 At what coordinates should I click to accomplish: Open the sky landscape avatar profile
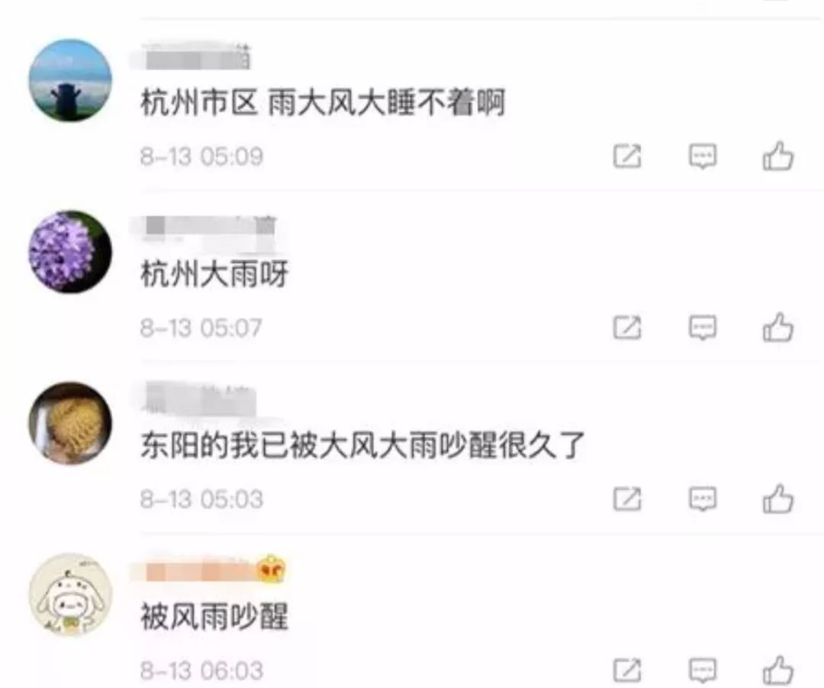coord(70,80)
